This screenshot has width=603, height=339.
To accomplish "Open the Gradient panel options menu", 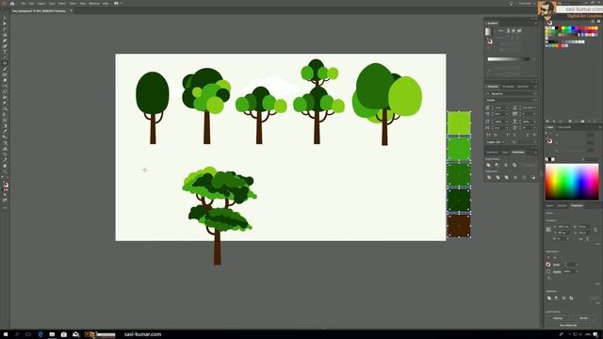I will tap(536, 24).
